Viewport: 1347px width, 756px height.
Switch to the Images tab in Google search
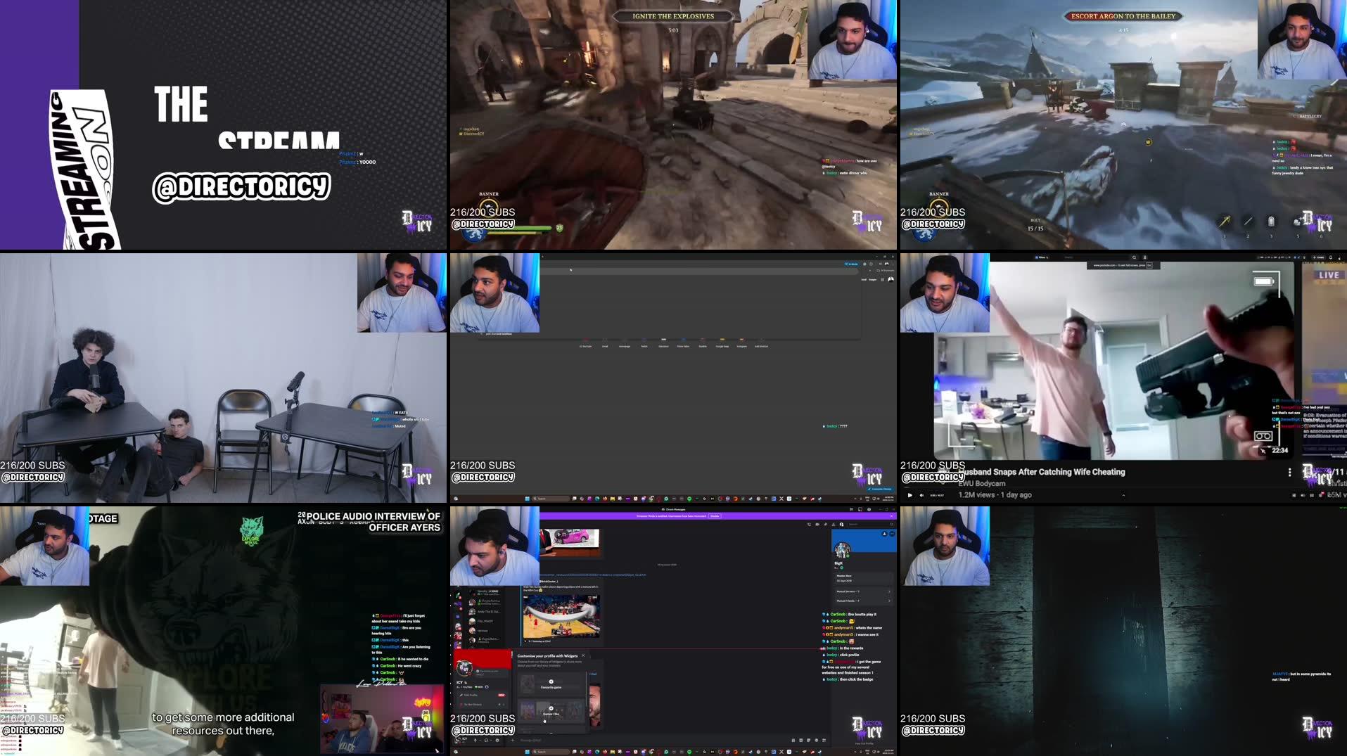pyautogui.click(x=872, y=279)
